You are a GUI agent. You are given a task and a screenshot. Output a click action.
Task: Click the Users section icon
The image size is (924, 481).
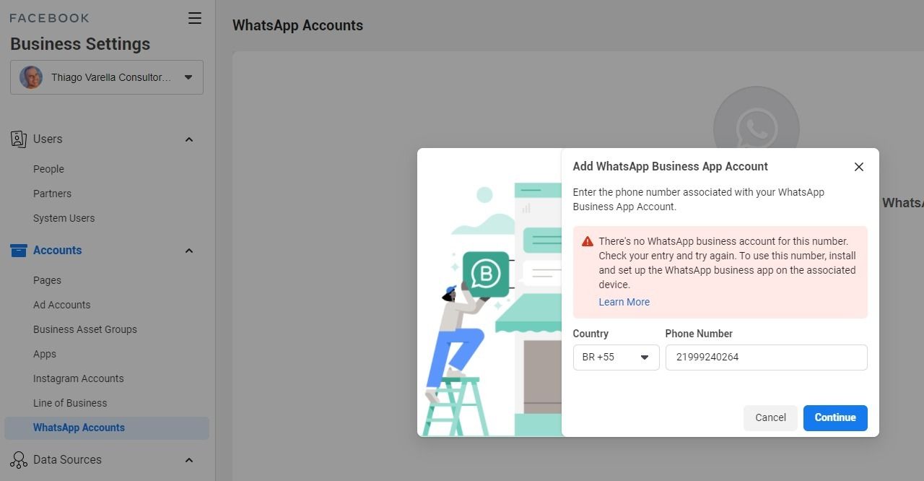(19, 139)
